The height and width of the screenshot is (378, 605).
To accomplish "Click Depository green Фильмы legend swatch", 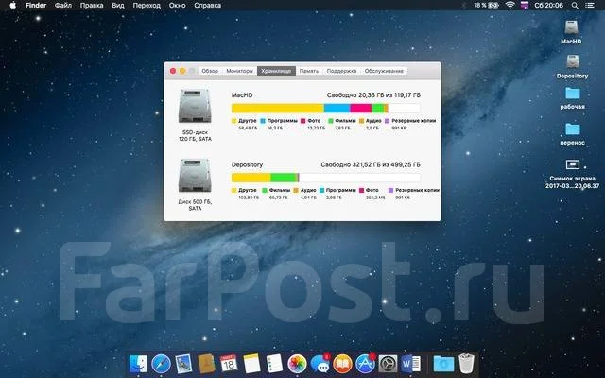I will coord(265,191).
